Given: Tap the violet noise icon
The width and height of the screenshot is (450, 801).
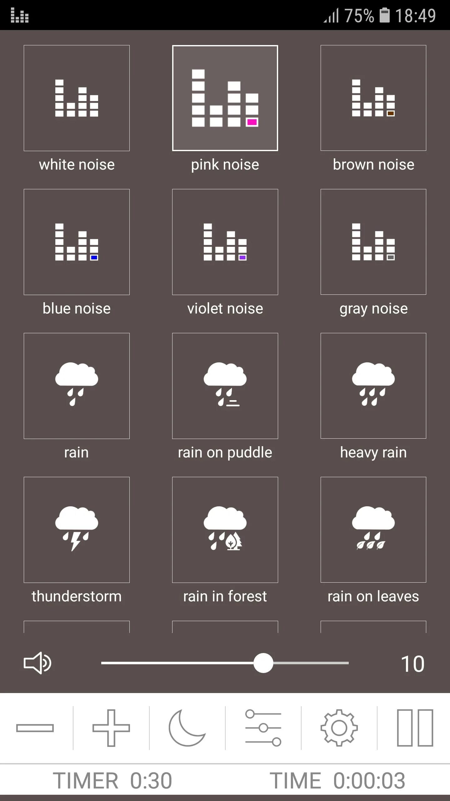Looking at the screenshot, I should coord(225,242).
